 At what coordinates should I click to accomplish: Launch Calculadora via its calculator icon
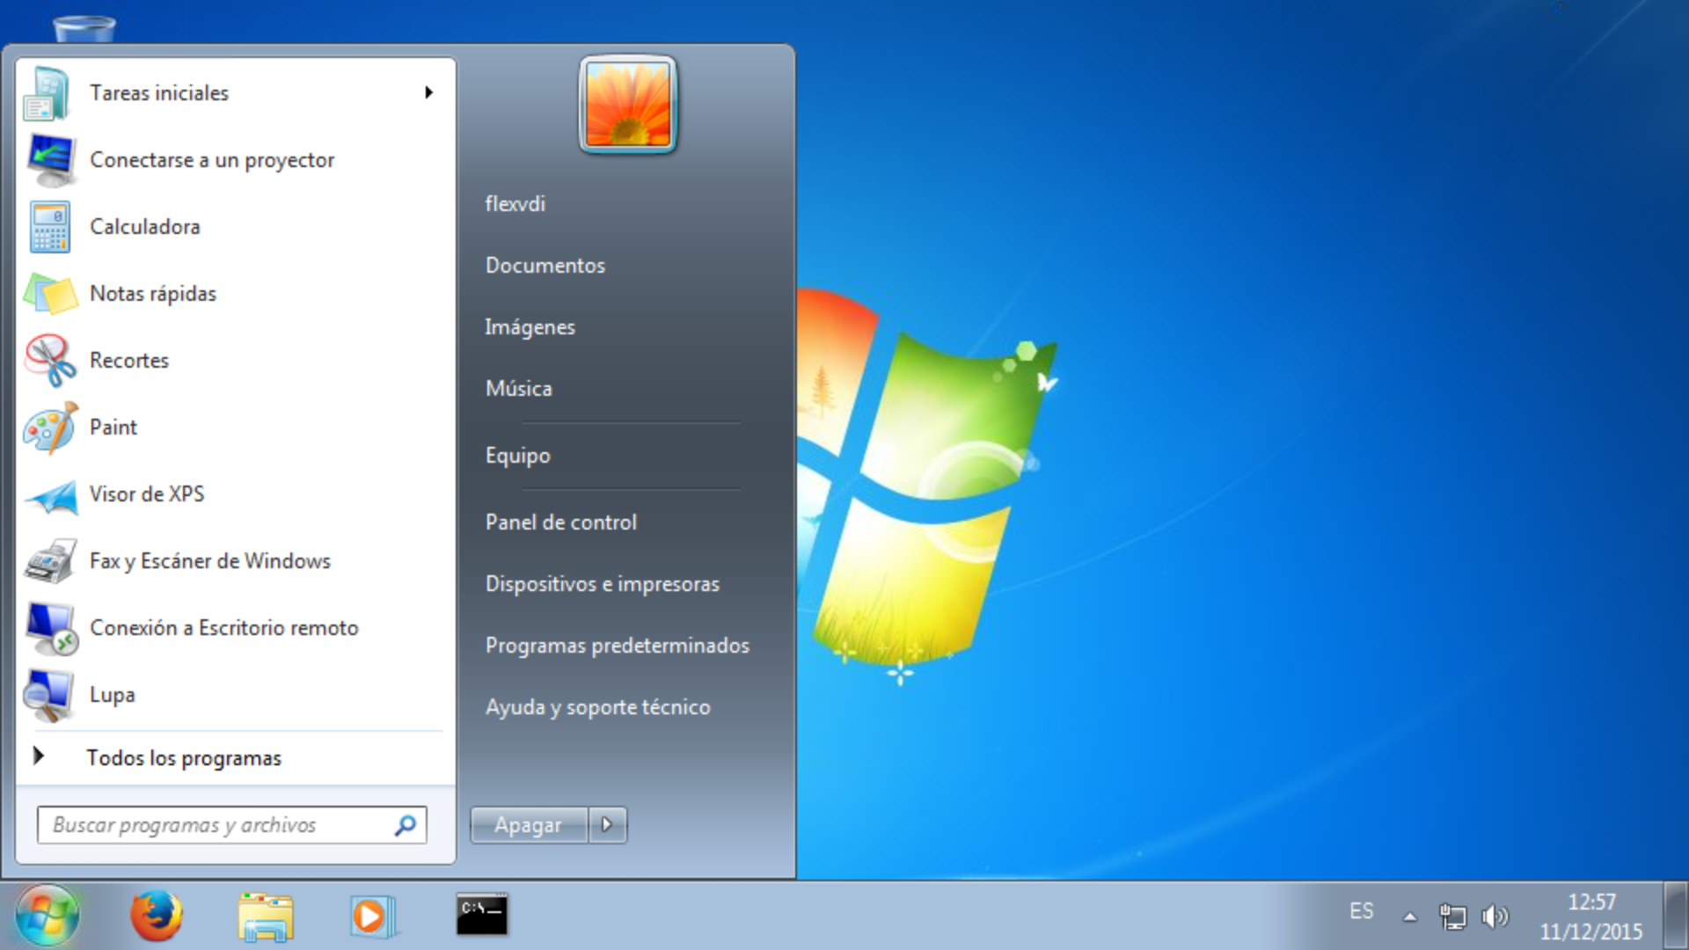50,227
